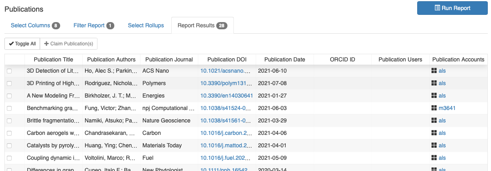Click the Claim Publication(s) button

pos(69,44)
